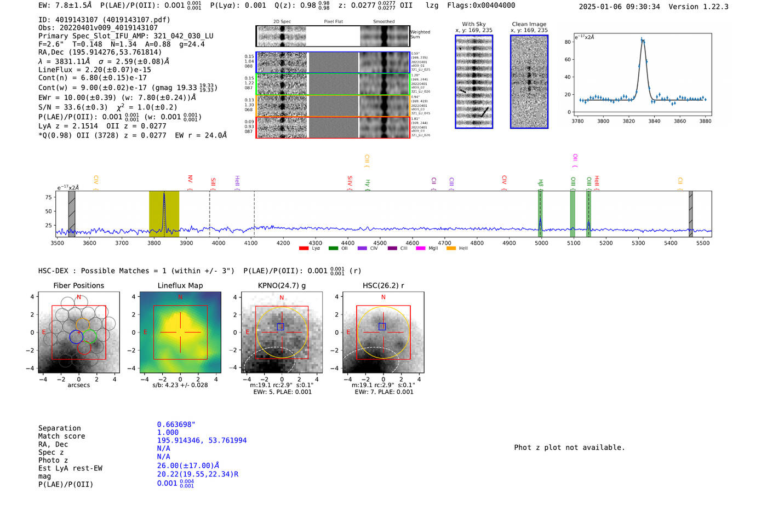Click the yellow highlighted emission line region
The image size is (767, 522).
coord(164,214)
